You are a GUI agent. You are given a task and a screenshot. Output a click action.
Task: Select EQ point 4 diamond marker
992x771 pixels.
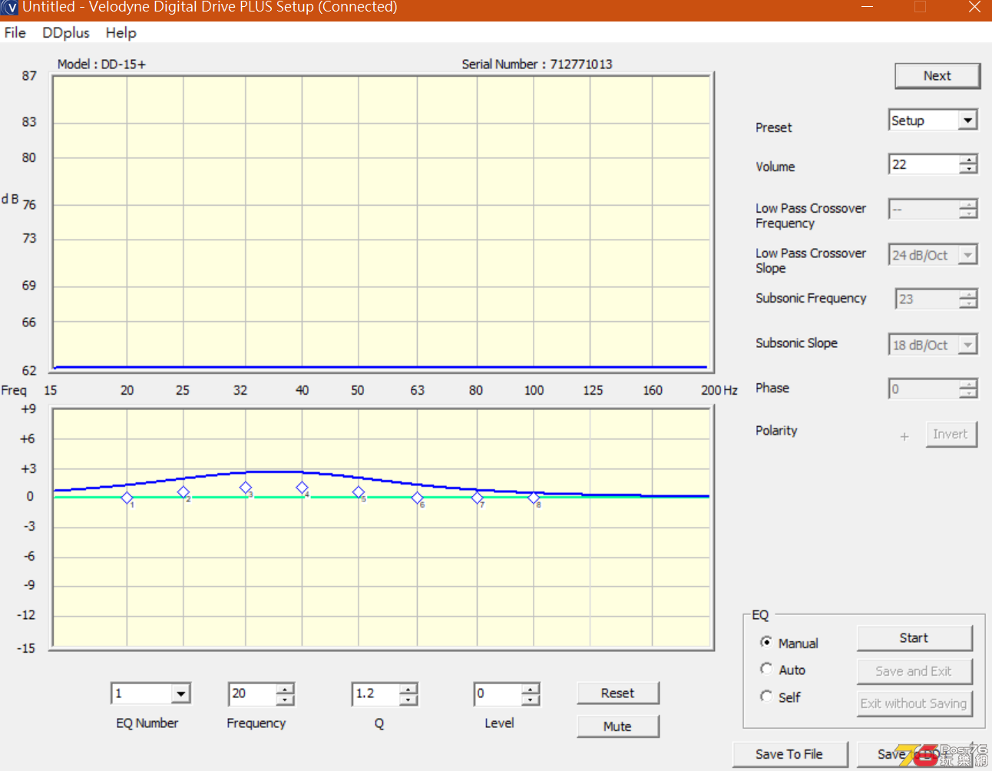(302, 488)
